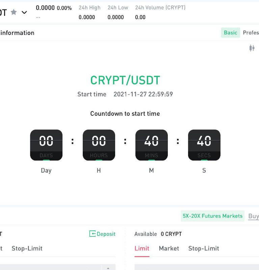Click the DAYS countdown tile
The height and width of the screenshot is (270, 259).
pyautogui.click(x=46, y=145)
